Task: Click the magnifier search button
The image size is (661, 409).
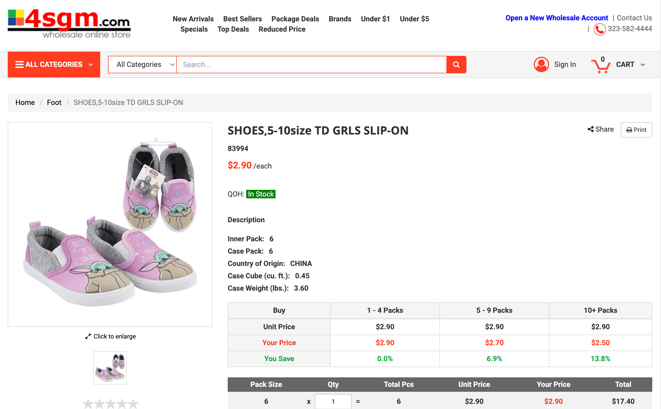Action: click(456, 64)
